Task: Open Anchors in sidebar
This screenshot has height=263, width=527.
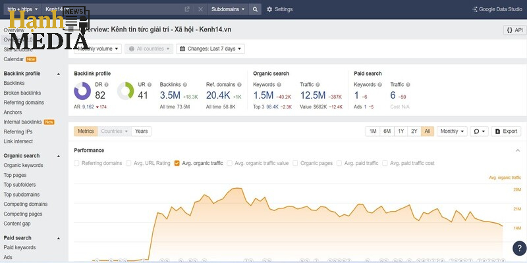Action: [x=13, y=112]
